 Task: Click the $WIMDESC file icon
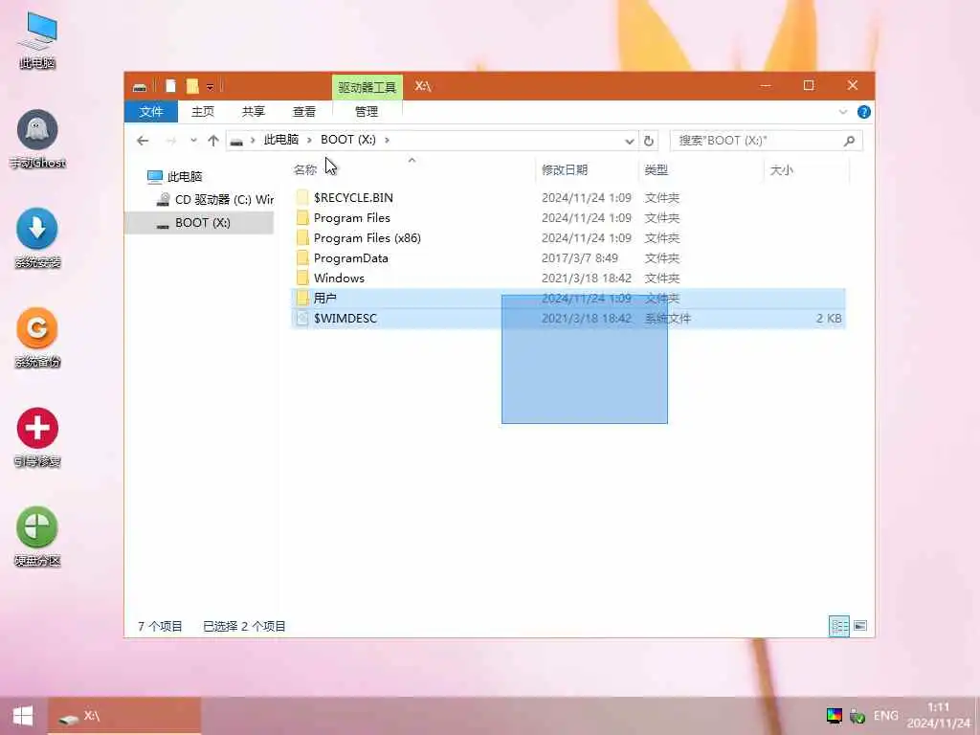tap(302, 318)
